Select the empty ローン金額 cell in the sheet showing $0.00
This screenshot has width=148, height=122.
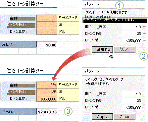(x=47, y=31)
